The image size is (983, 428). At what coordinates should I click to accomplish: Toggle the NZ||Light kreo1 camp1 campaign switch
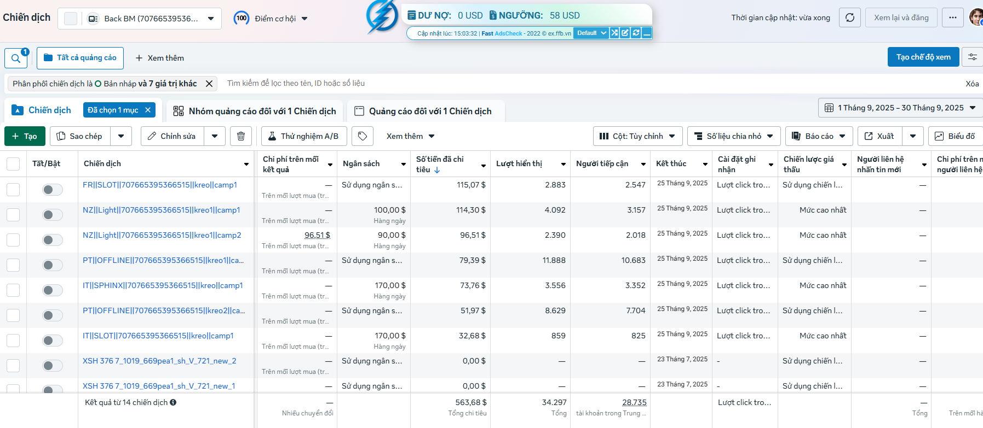53,215
